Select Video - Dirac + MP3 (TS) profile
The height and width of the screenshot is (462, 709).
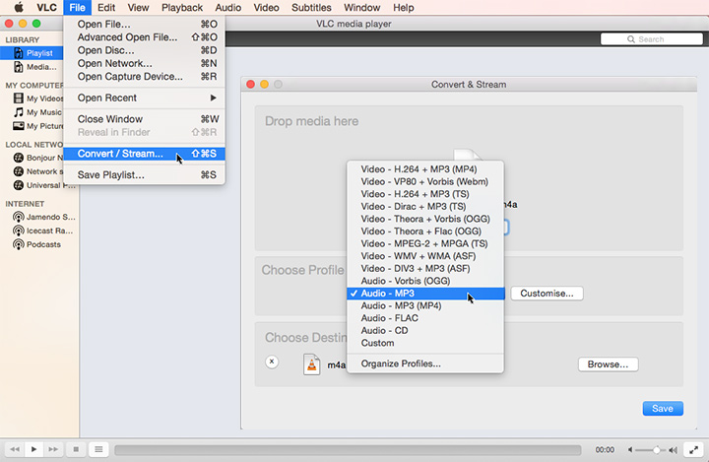[x=425, y=206]
